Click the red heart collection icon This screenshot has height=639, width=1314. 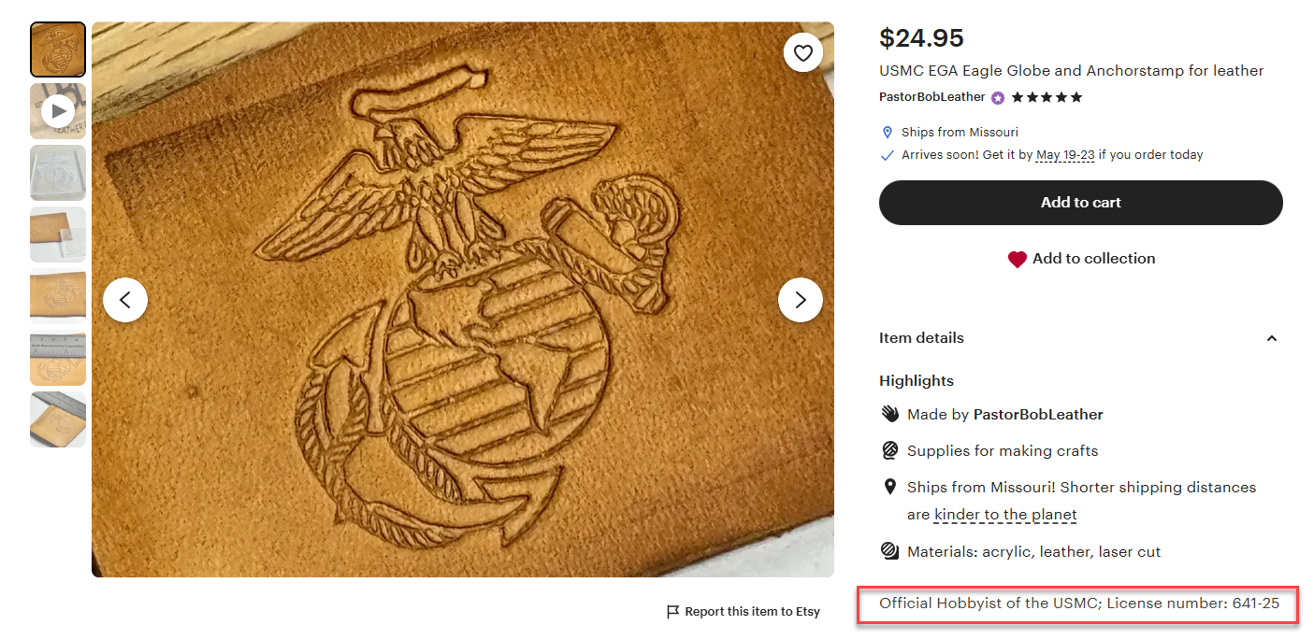coord(1017,260)
